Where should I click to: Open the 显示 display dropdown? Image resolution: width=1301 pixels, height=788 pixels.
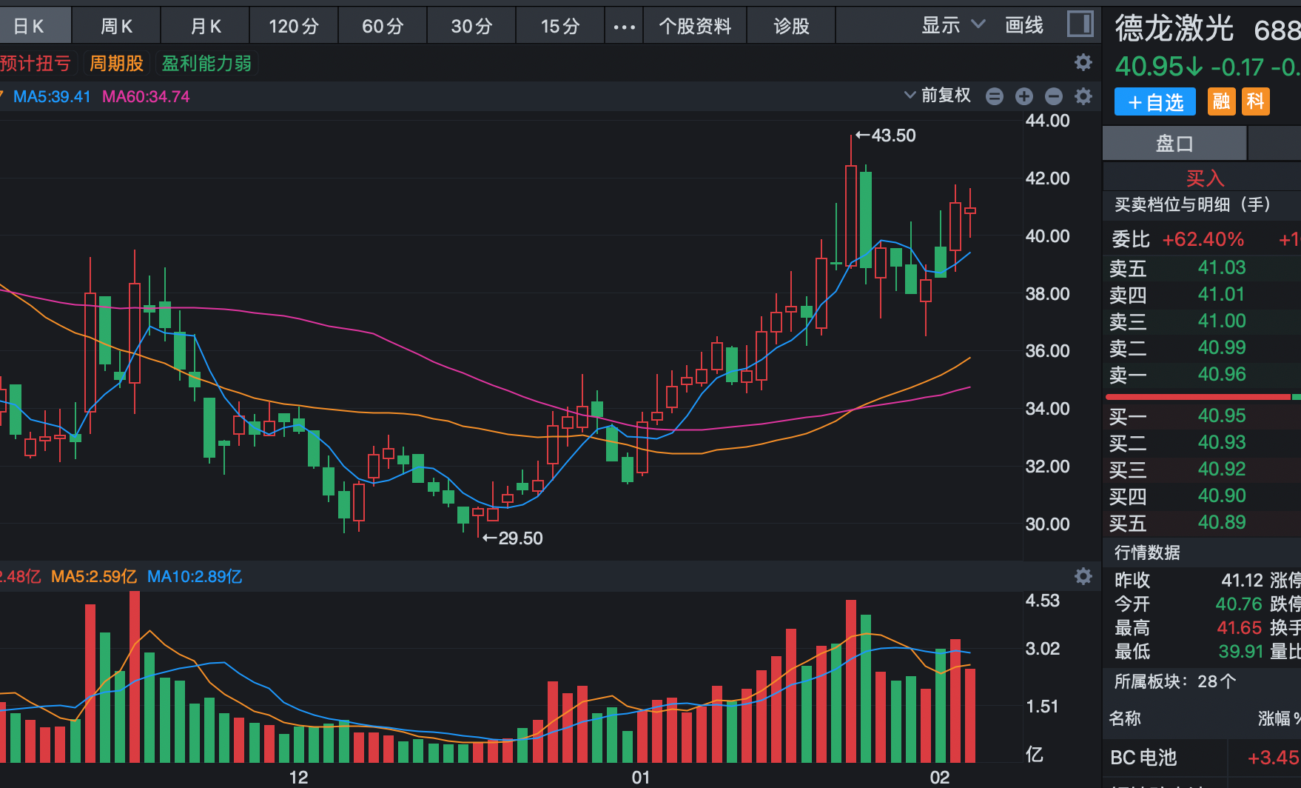click(952, 26)
